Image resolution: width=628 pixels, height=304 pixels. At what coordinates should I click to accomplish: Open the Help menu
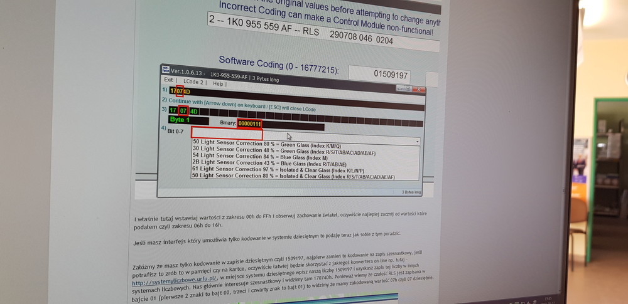(218, 83)
